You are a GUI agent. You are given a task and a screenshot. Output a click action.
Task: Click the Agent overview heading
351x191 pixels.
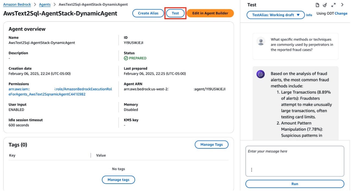pyautogui.click(x=27, y=29)
